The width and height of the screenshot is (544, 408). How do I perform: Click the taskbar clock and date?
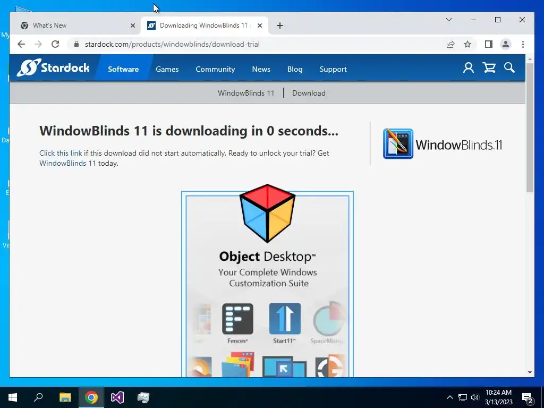498,397
